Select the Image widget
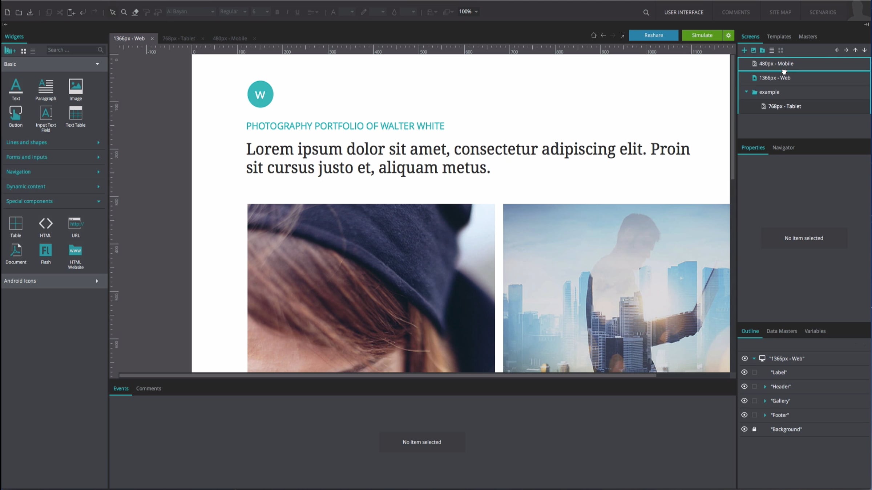 (76, 90)
